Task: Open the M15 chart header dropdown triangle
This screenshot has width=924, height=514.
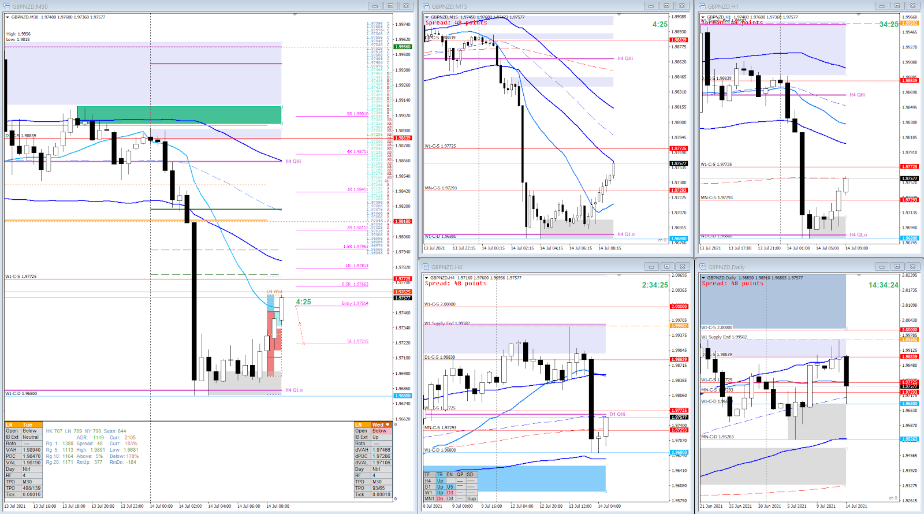Action: (x=427, y=17)
